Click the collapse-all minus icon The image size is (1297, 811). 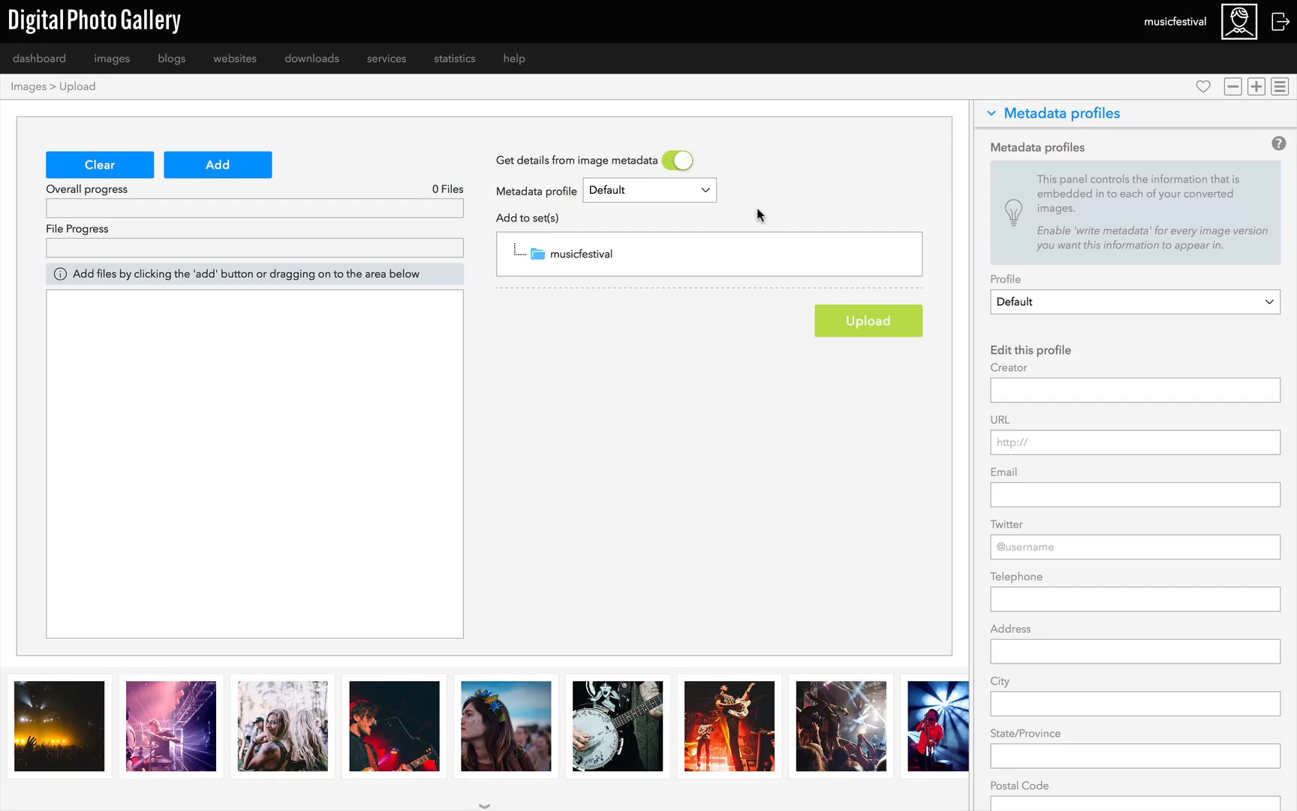coord(1232,86)
